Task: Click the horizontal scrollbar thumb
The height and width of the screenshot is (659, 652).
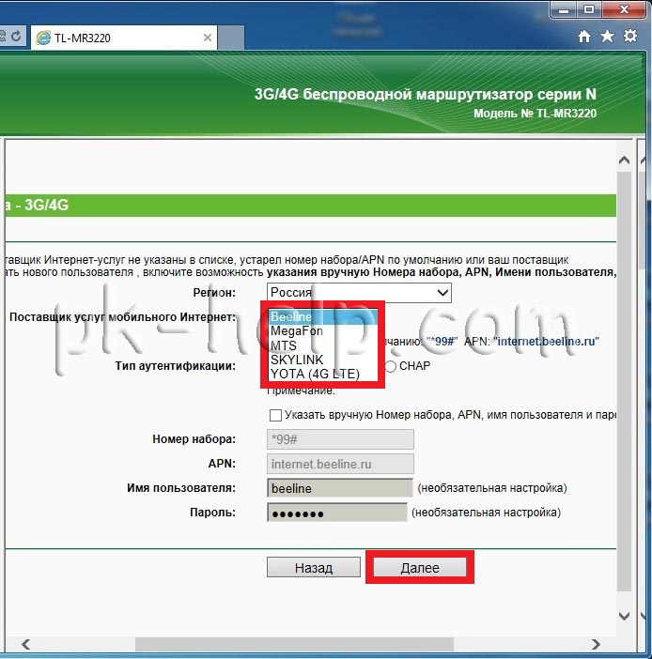Action: [x=294, y=644]
